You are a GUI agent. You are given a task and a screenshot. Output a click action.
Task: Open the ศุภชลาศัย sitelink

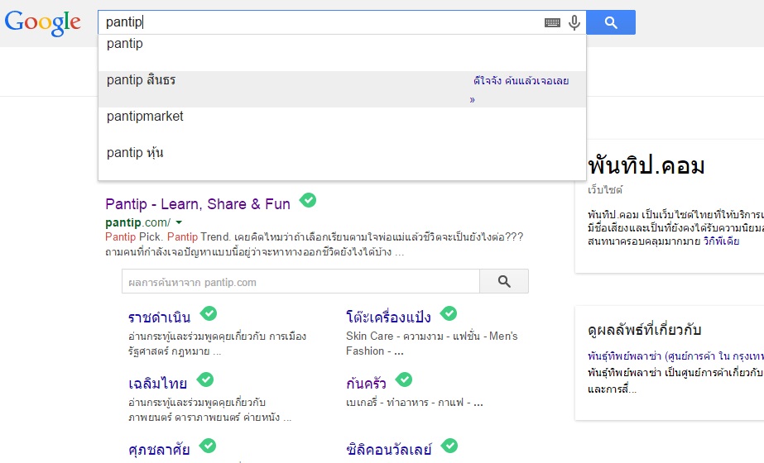point(159,450)
